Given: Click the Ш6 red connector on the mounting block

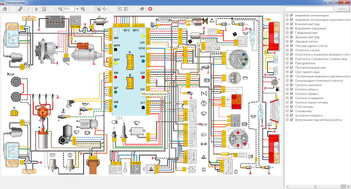Looking at the screenshot, I should pos(116,77).
